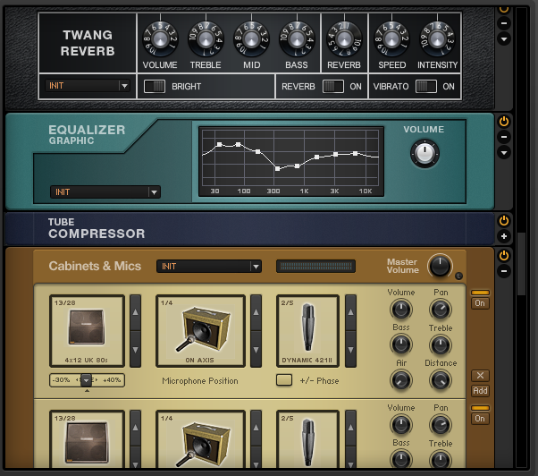
Task: Click the first cabinet's On button
Action: [480, 303]
